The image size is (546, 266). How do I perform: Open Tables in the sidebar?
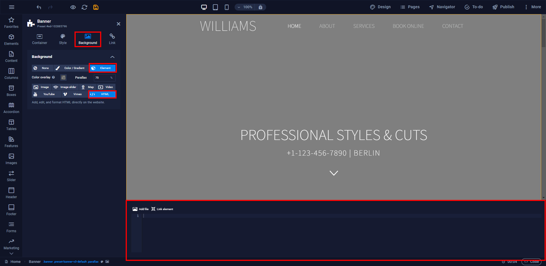tap(11, 125)
